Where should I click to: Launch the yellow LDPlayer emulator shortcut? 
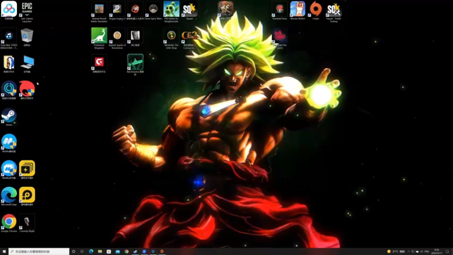pyautogui.click(x=27, y=196)
